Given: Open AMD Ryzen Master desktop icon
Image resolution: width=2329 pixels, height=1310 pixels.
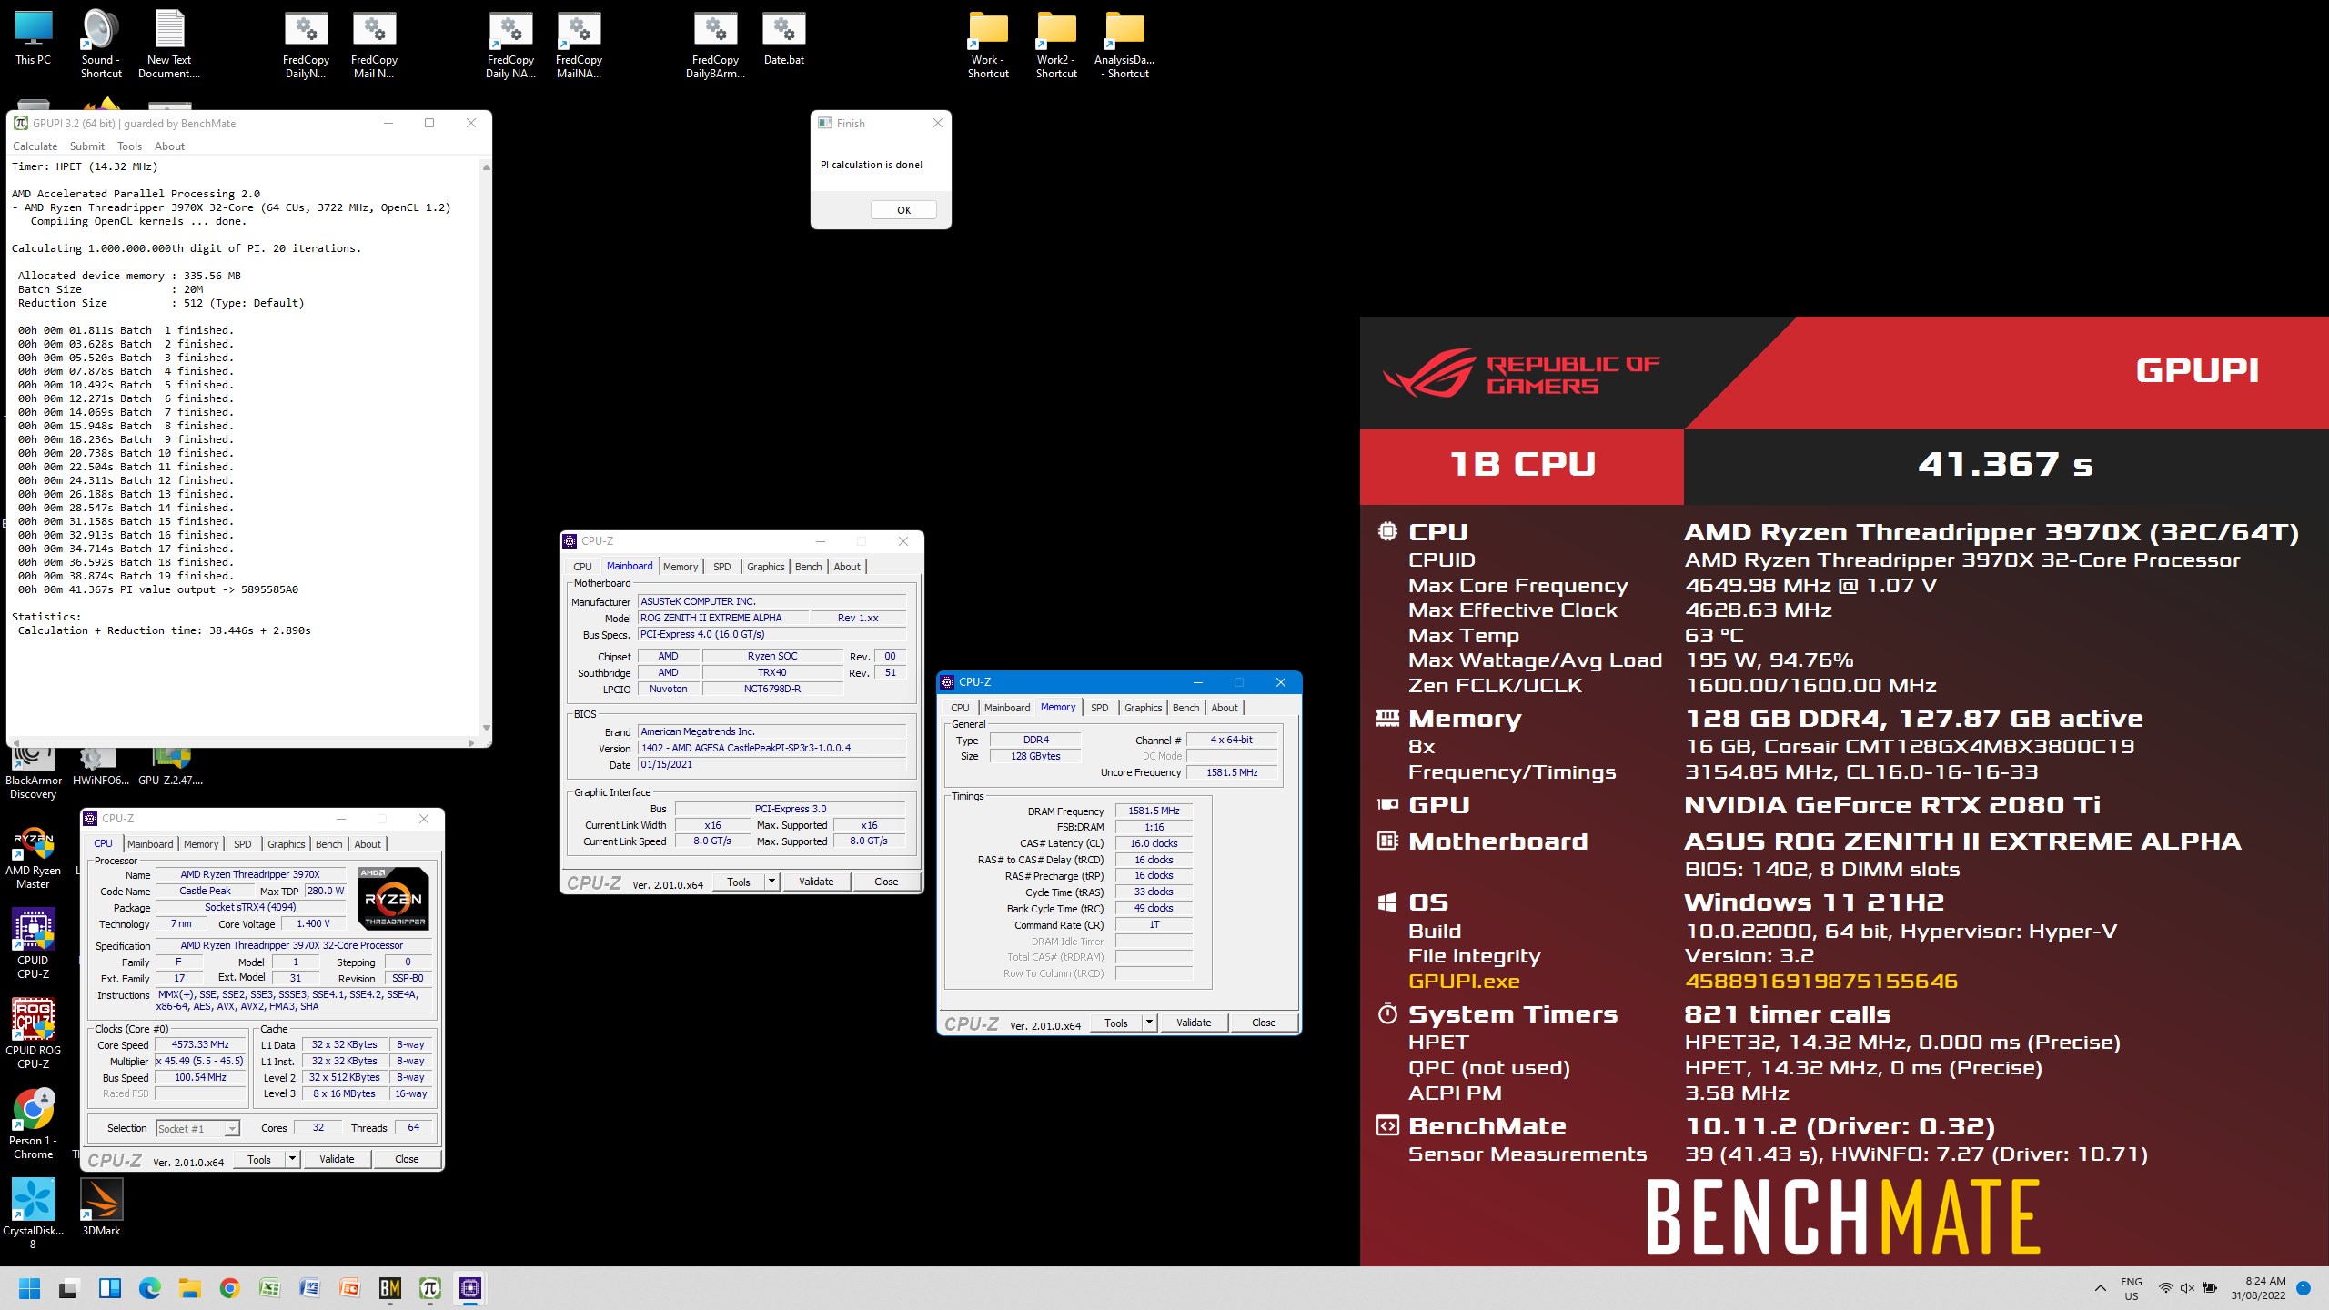Looking at the screenshot, I should 33,857.
